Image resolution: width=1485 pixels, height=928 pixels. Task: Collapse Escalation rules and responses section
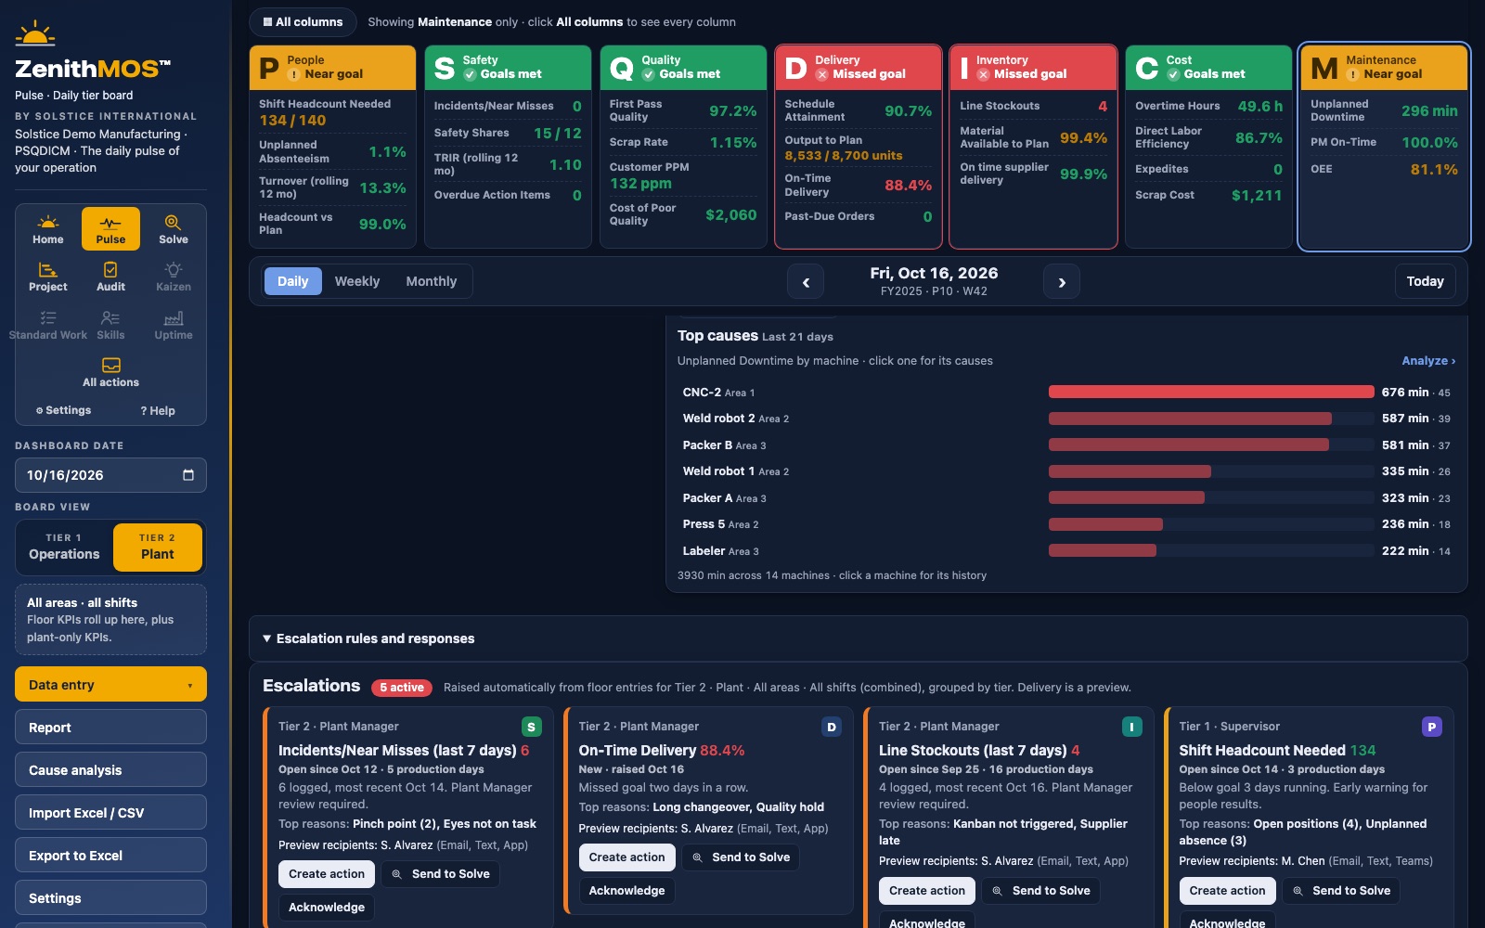pyautogui.click(x=858, y=638)
